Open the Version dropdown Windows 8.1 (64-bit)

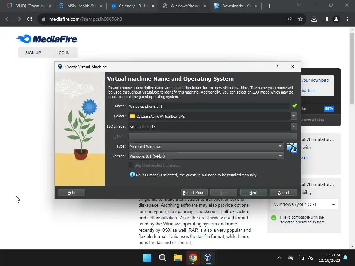206,156
